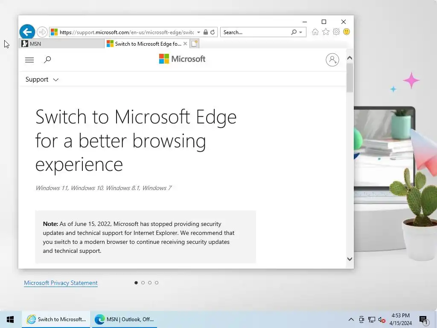The width and height of the screenshot is (437, 328).
Task: Expand the Support dropdown menu
Action: click(x=42, y=79)
